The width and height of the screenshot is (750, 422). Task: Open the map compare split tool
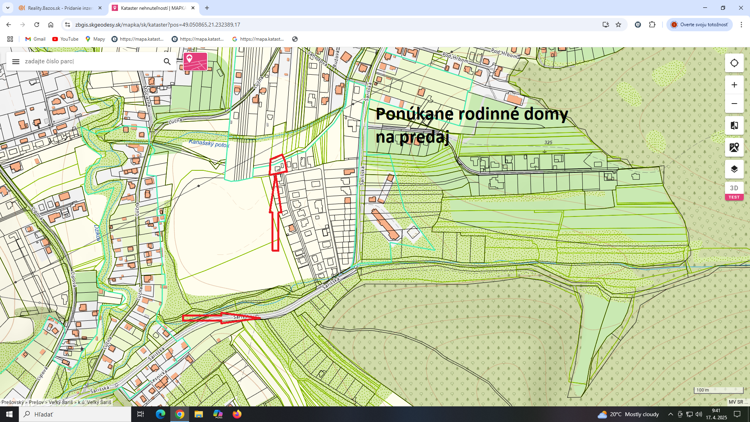coord(734,125)
